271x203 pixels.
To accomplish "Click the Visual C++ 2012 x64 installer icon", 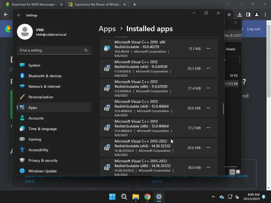I will coord(107,68).
